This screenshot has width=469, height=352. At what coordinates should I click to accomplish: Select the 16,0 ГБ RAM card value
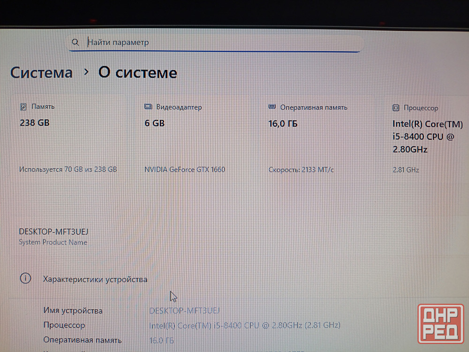click(x=283, y=124)
